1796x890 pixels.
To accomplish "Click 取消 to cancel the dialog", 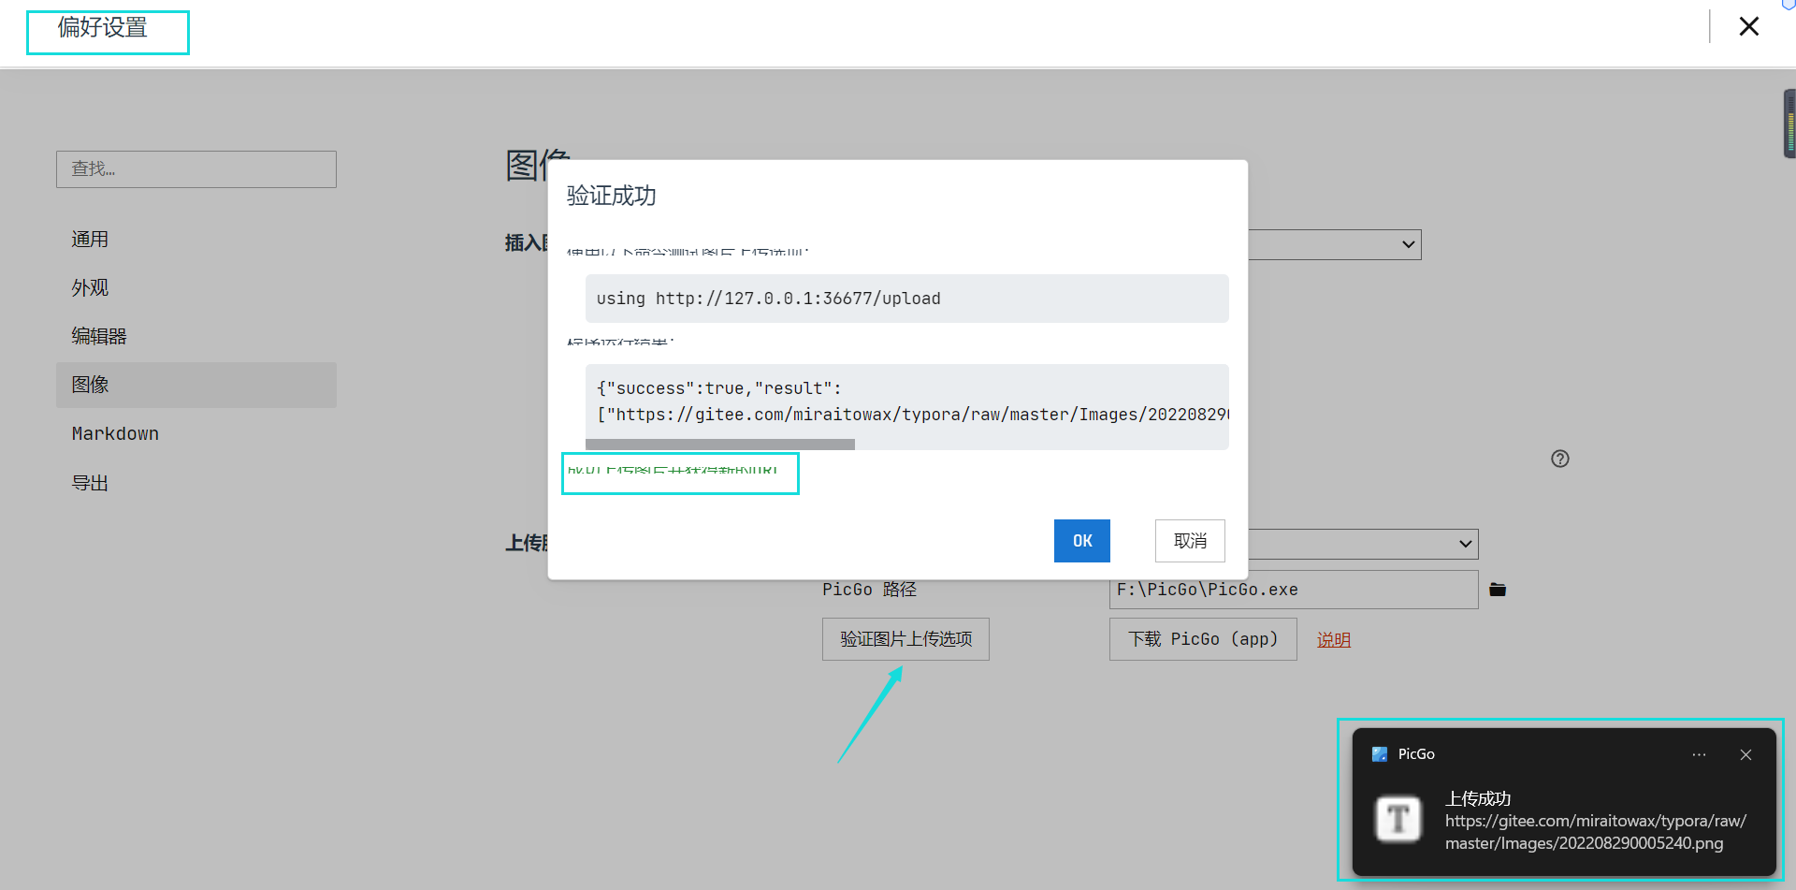I will pyautogui.click(x=1190, y=541).
